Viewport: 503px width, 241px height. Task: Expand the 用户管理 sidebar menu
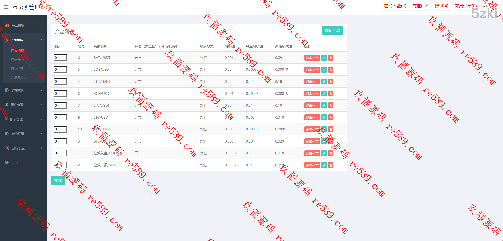pyautogui.click(x=24, y=105)
